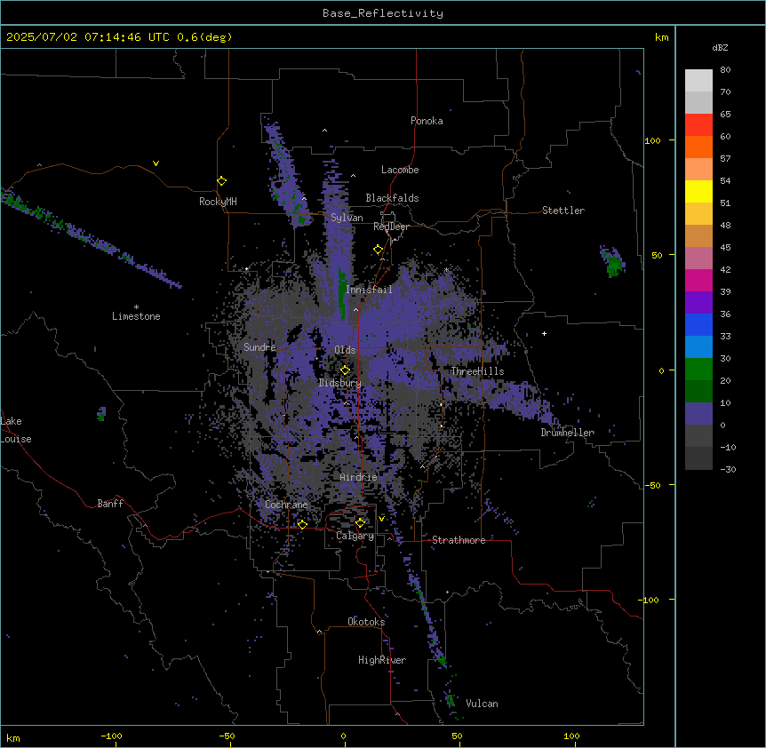Click the Okotoks town label
Viewport: 766px width, 748px height.
click(x=366, y=622)
